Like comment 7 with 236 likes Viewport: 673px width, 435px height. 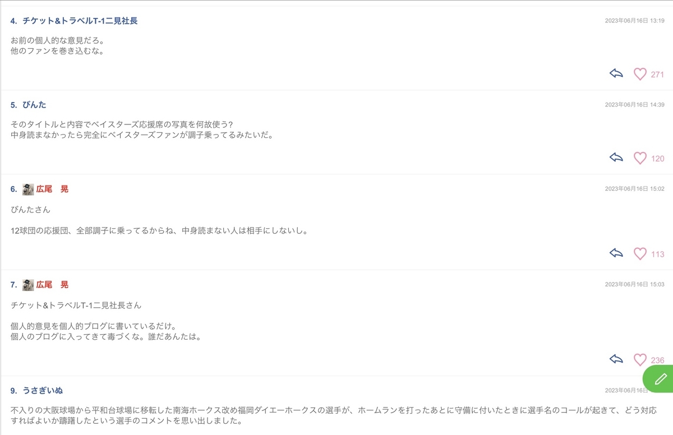pos(640,359)
